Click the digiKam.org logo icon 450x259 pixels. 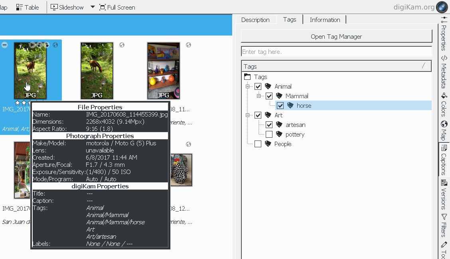click(442, 7)
